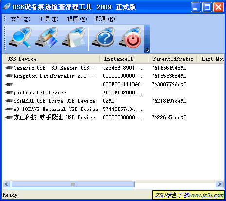The width and height of the screenshot is (226, 201).
Task: Open the 文件(F) menu
Action: click(20, 19)
